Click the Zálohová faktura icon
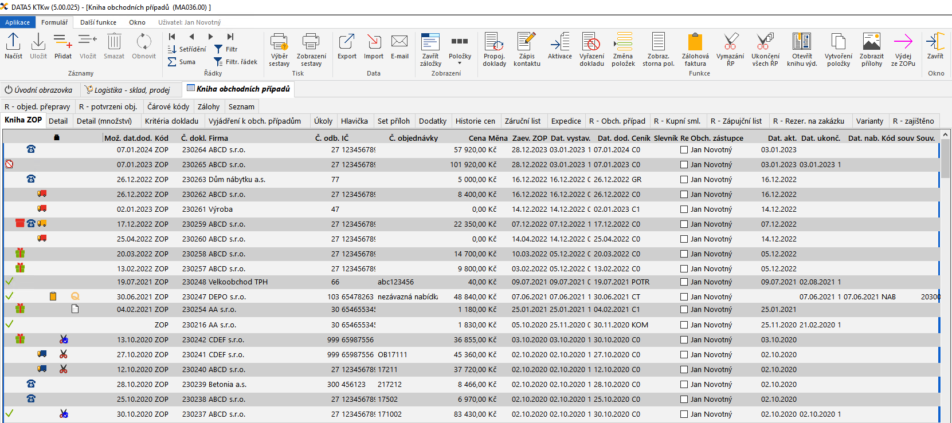 (x=695, y=42)
